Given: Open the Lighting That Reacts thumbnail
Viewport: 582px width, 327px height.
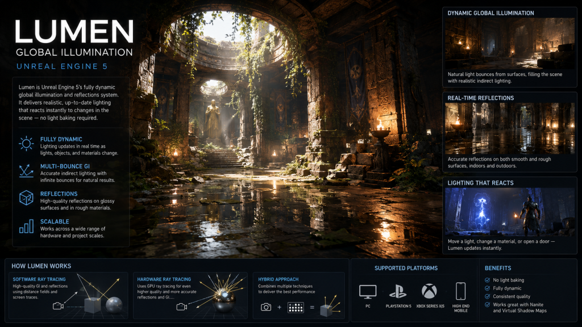Looking at the screenshot, I should (510, 212).
